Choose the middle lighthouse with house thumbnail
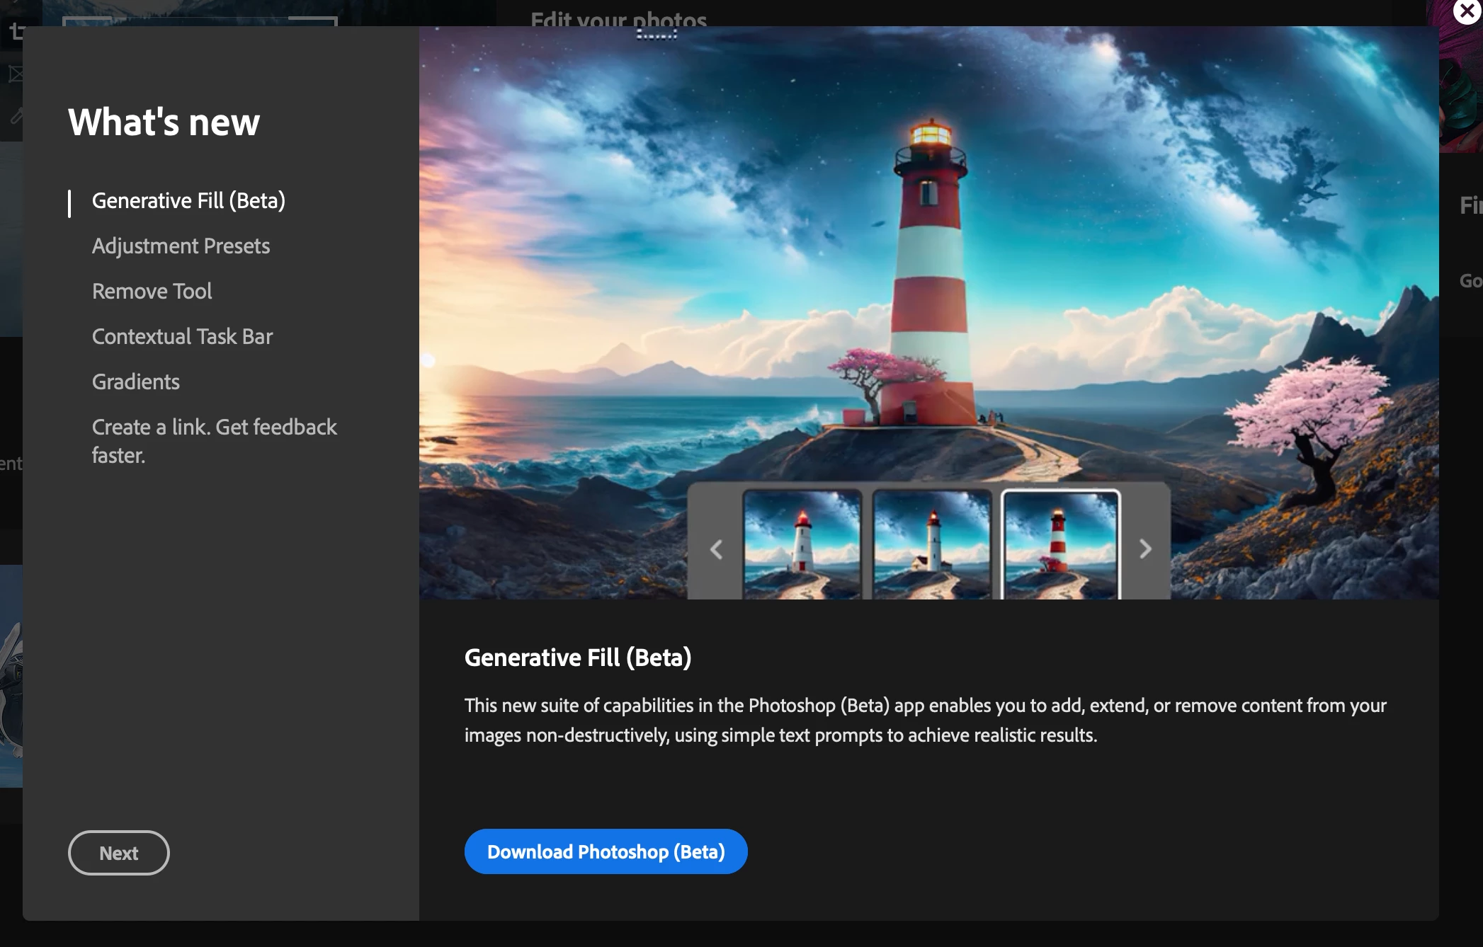The image size is (1483, 947). coord(931,545)
